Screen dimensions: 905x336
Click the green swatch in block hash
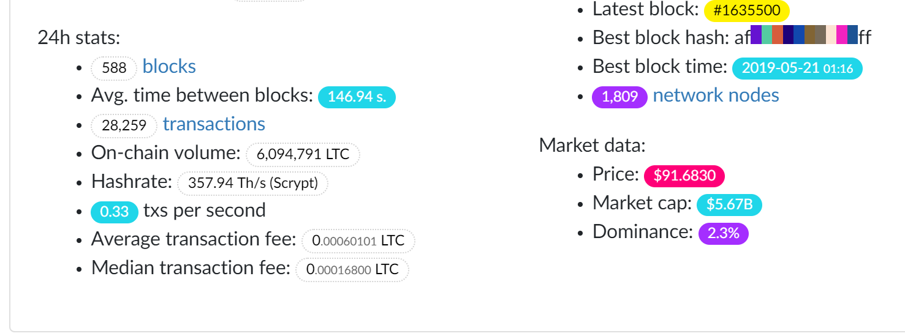[767, 35]
